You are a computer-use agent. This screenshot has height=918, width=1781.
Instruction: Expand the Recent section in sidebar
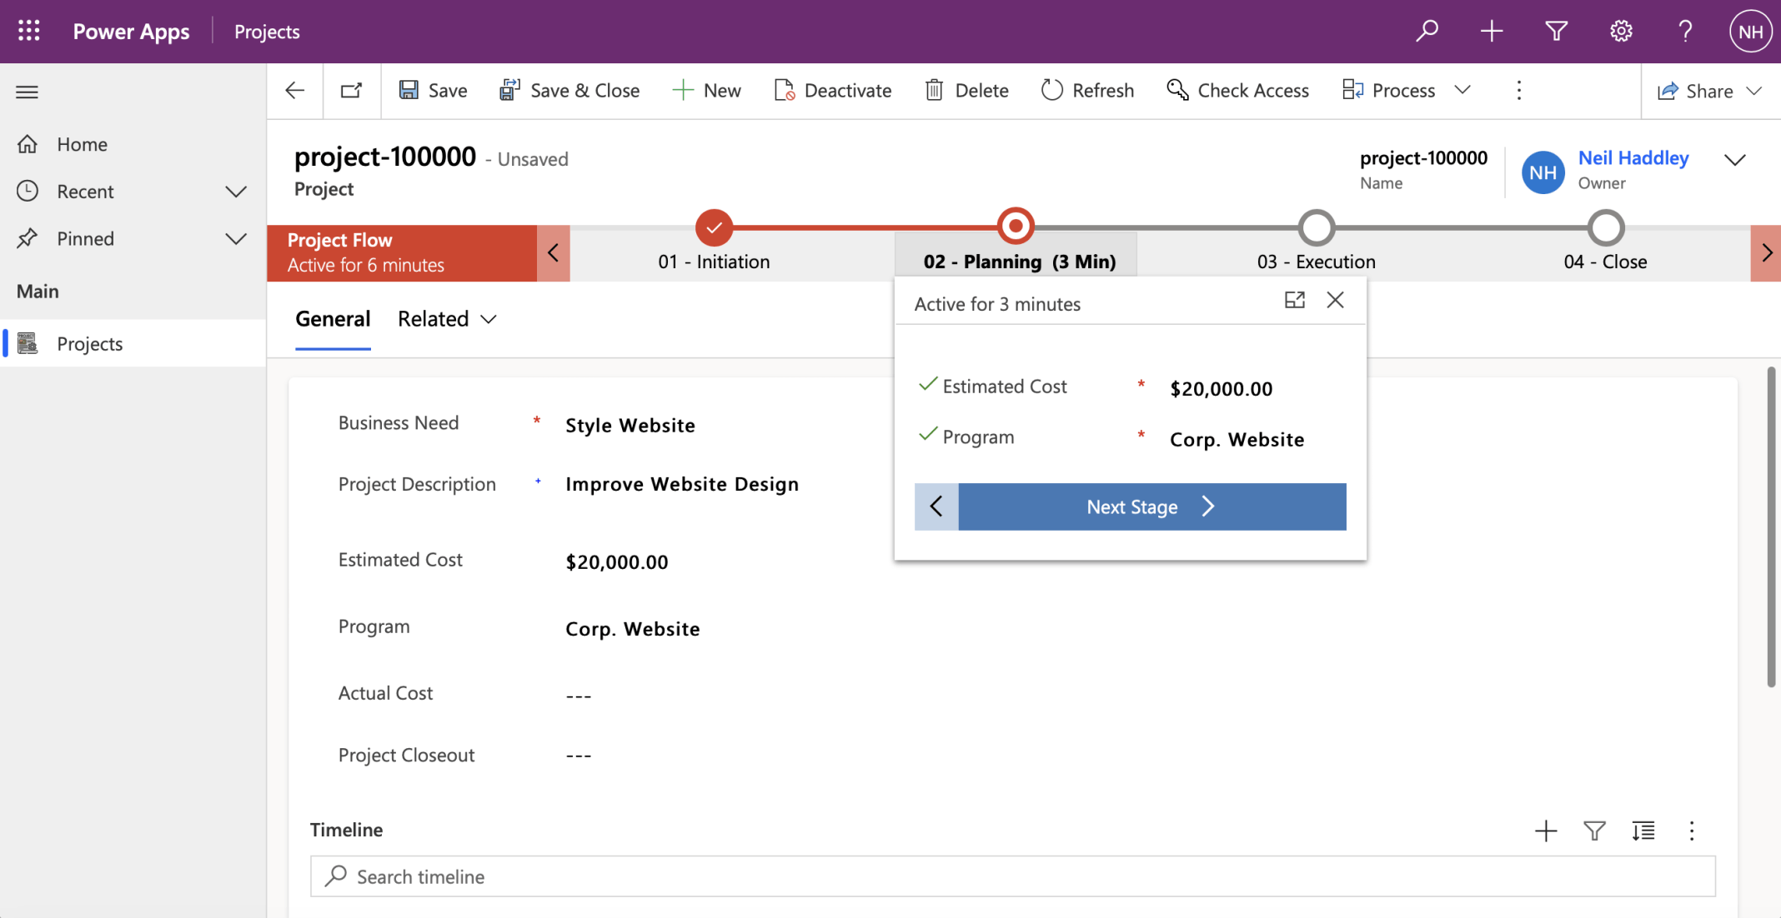236,192
